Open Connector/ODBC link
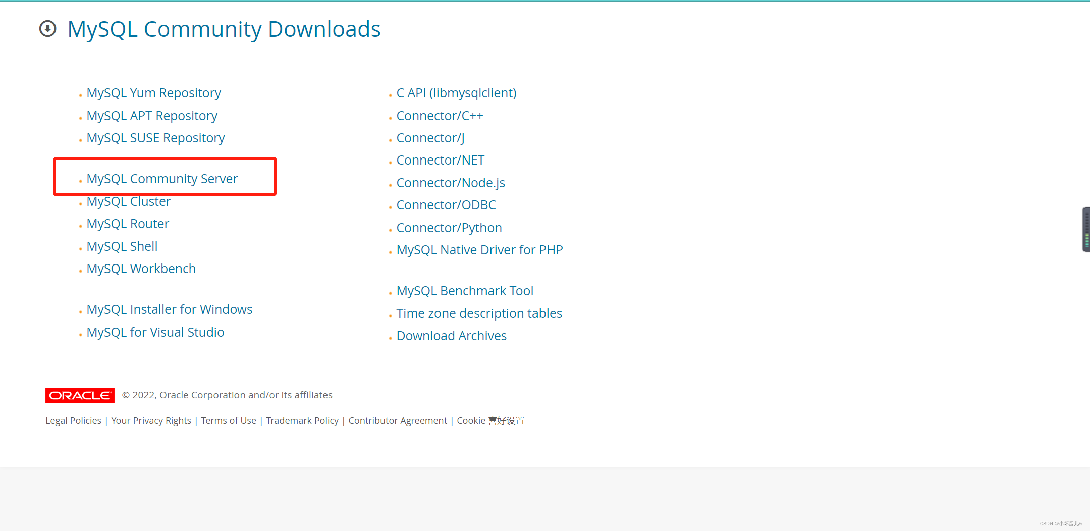The image size is (1090, 531). click(x=446, y=205)
